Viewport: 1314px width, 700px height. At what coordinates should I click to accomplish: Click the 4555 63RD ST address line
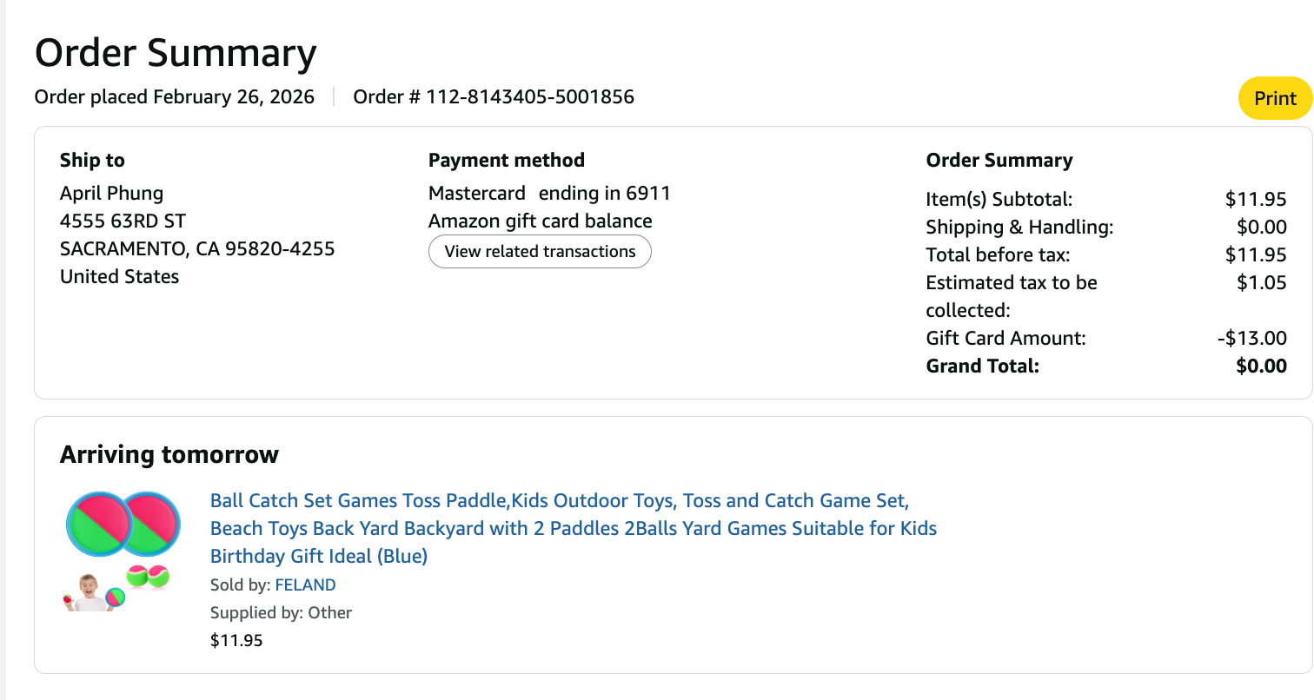pyautogui.click(x=123, y=221)
